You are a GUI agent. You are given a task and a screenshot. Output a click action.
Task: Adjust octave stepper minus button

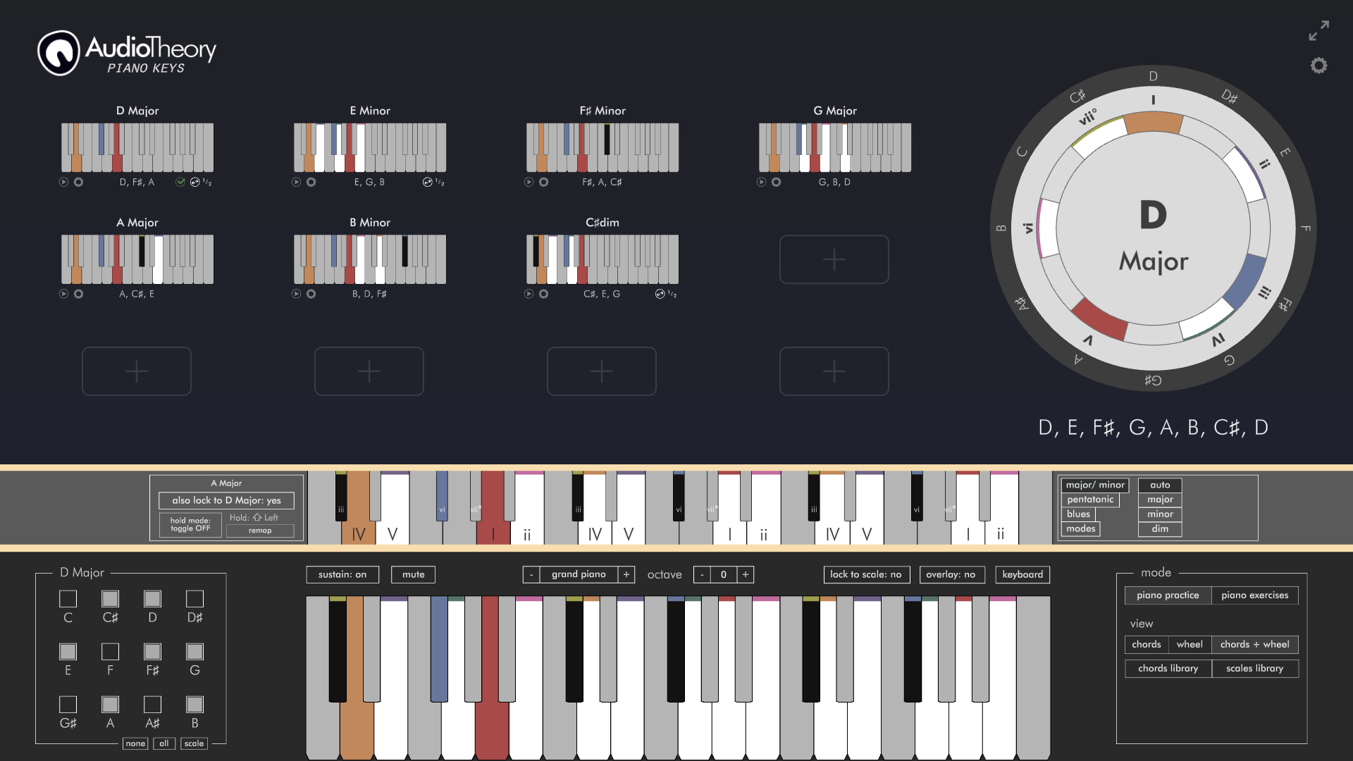(x=700, y=574)
